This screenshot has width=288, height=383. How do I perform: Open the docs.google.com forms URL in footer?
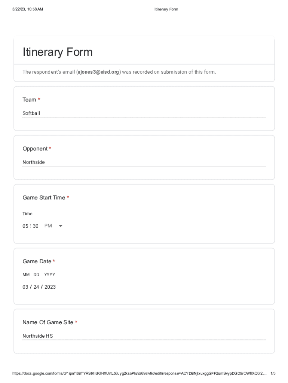(x=139, y=373)
